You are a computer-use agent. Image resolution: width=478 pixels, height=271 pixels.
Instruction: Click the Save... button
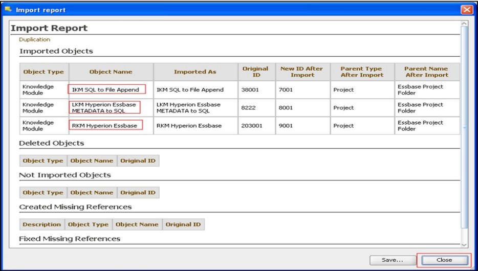393,260
